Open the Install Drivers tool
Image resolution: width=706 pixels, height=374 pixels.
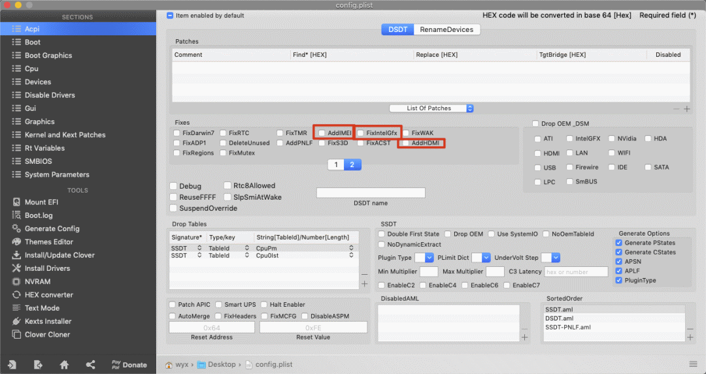[x=47, y=268]
